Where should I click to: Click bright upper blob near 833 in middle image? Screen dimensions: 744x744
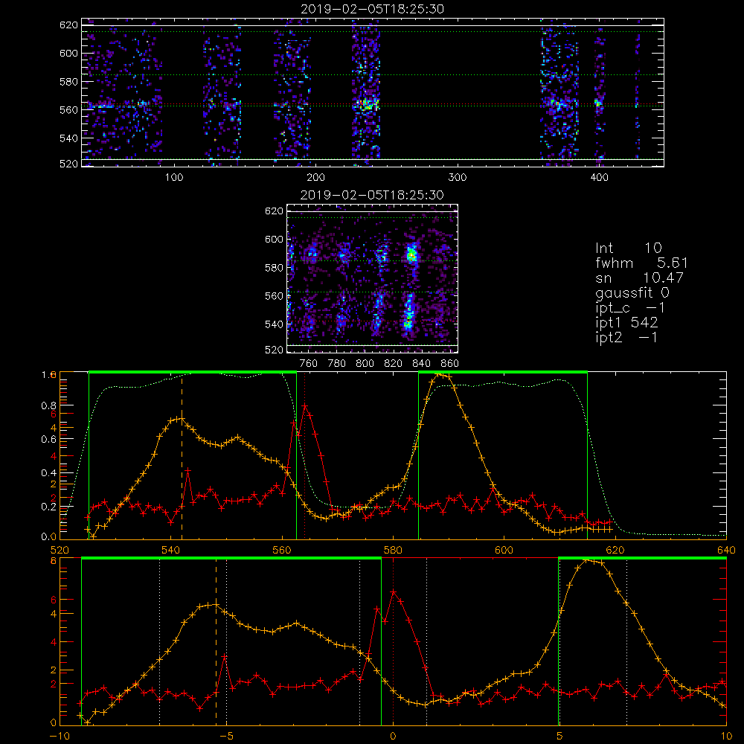pyautogui.click(x=411, y=255)
